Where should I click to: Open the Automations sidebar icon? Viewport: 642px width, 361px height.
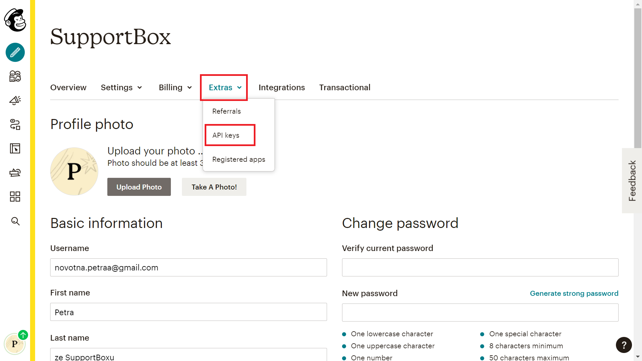[x=15, y=124]
